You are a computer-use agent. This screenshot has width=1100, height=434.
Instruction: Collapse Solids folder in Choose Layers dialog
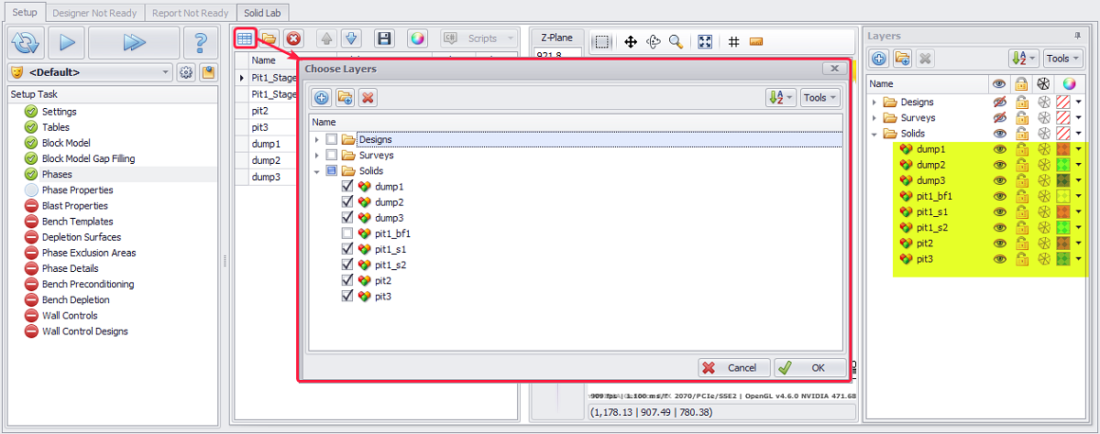317,170
